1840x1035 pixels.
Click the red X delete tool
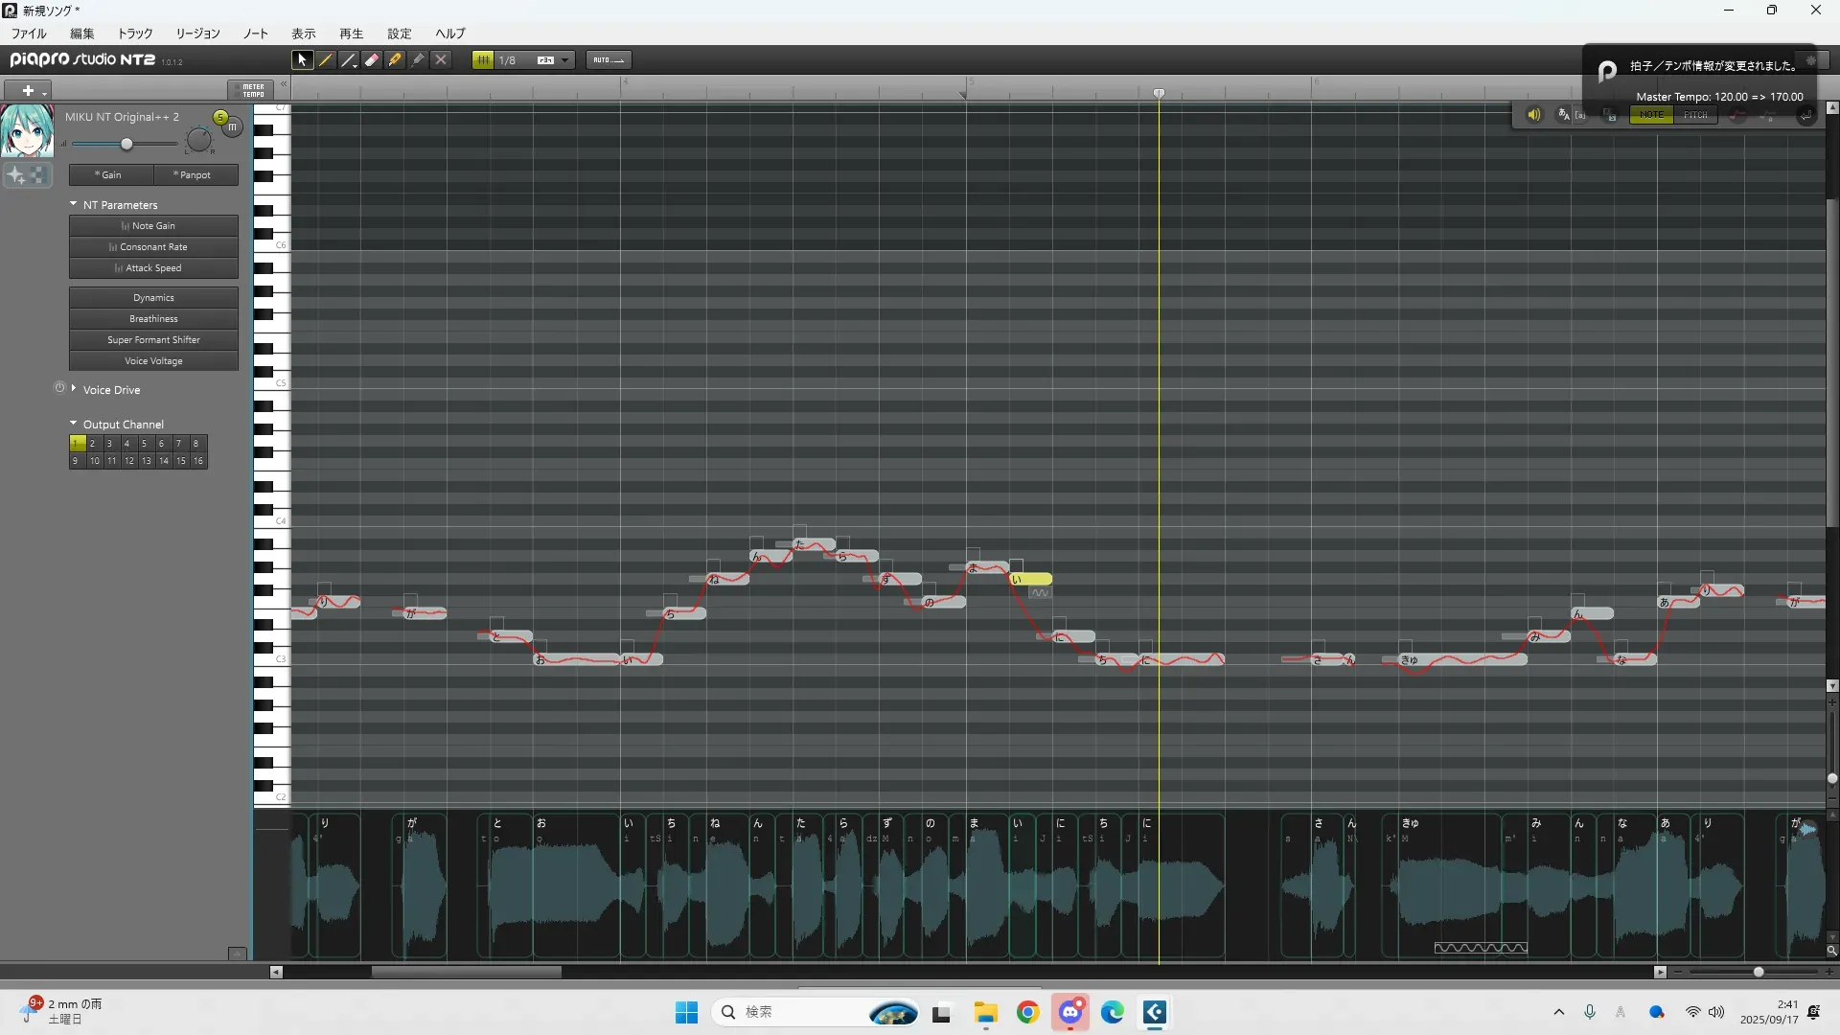pos(441,59)
